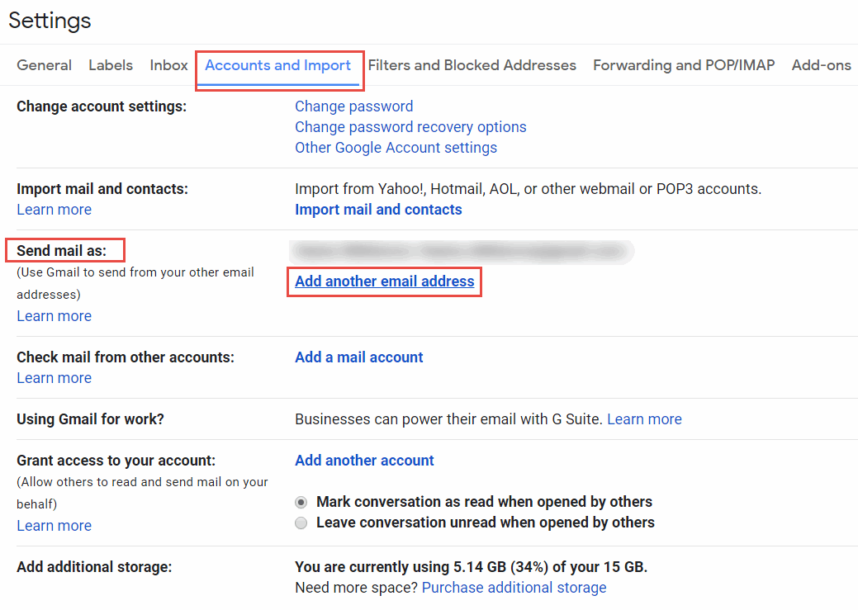Open G Suite Learn more link
The image size is (858, 610).
point(645,419)
